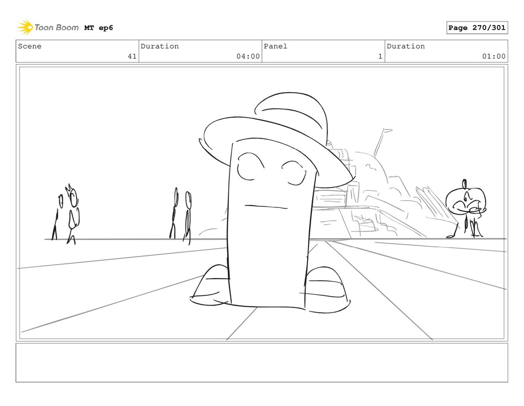
Task: Click the Page 270/301 indicator box
Action: tap(477, 28)
